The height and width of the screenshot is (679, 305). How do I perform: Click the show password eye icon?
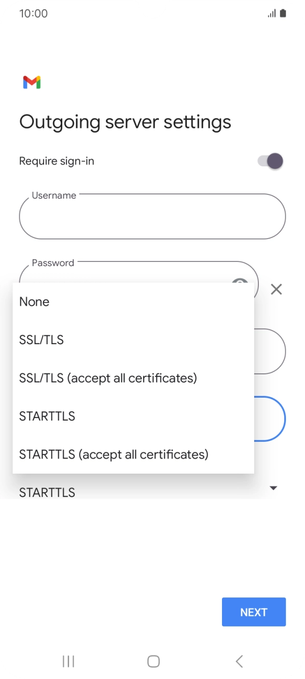click(x=240, y=284)
